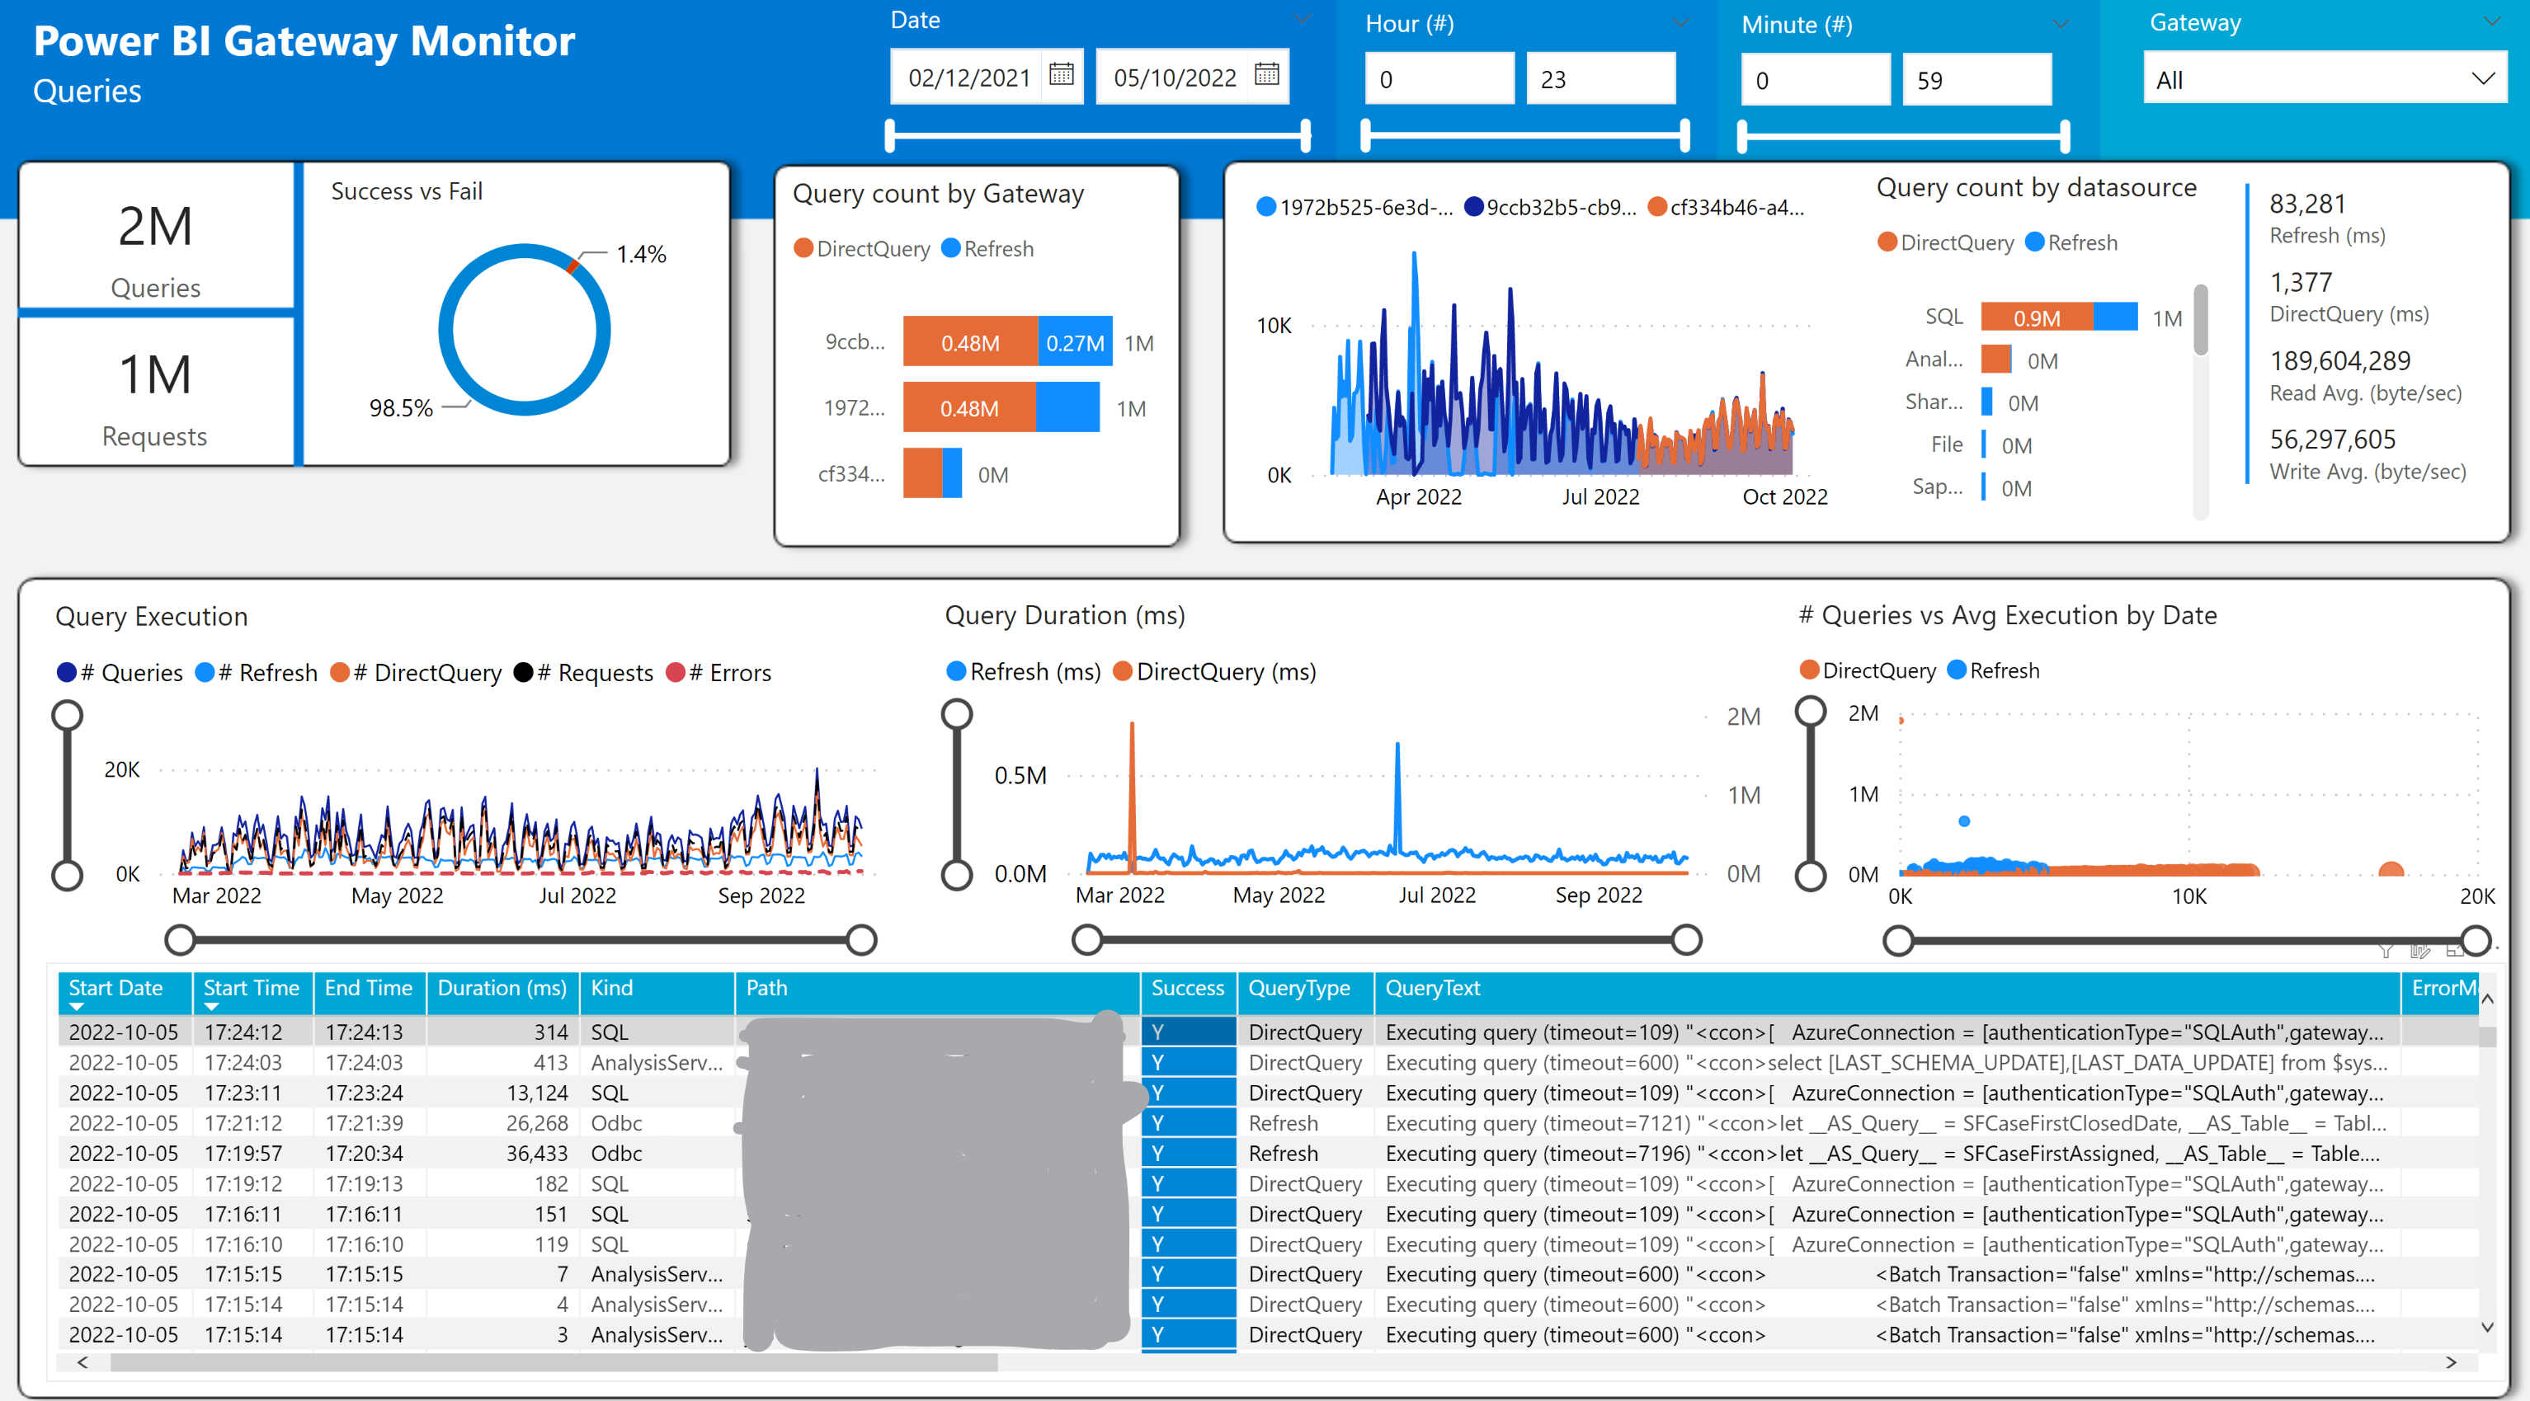
Task: Open the start date calendar picker
Action: click(1061, 74)
